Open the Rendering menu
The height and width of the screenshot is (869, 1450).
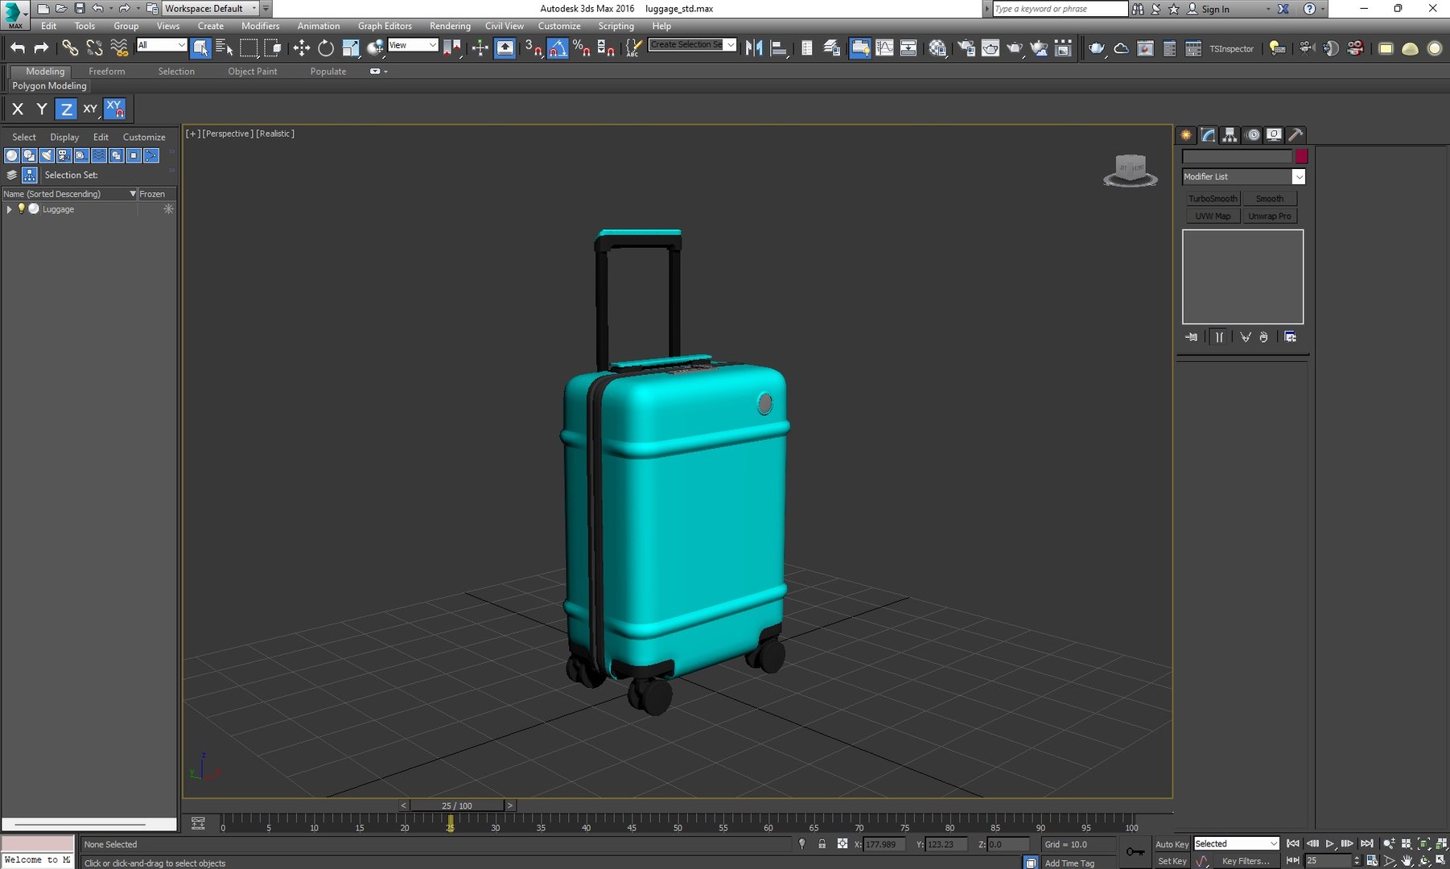pos(450,26)
